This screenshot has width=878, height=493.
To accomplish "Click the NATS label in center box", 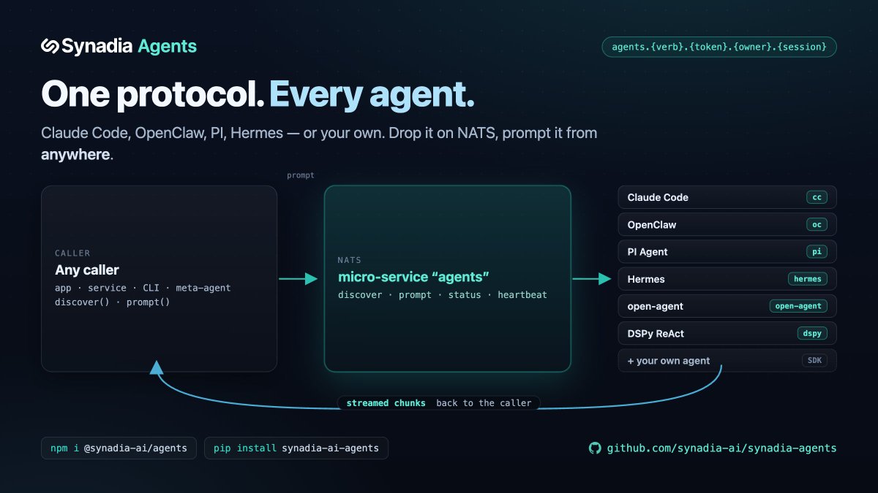I will (x=350, y=260).
